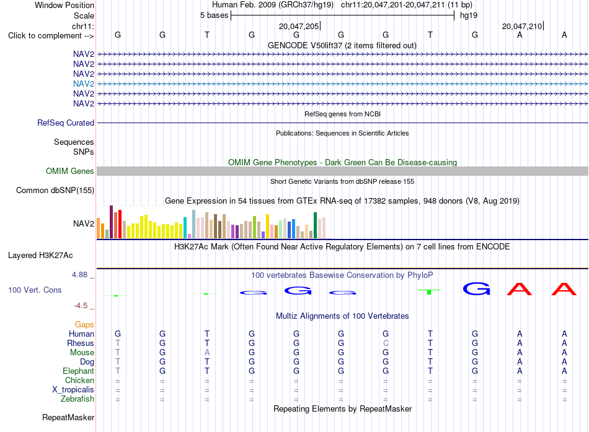The width and height of the screenshot is (589, 432).
Task: Open the OMIM Genes track label
Action: tap(70, 171)
